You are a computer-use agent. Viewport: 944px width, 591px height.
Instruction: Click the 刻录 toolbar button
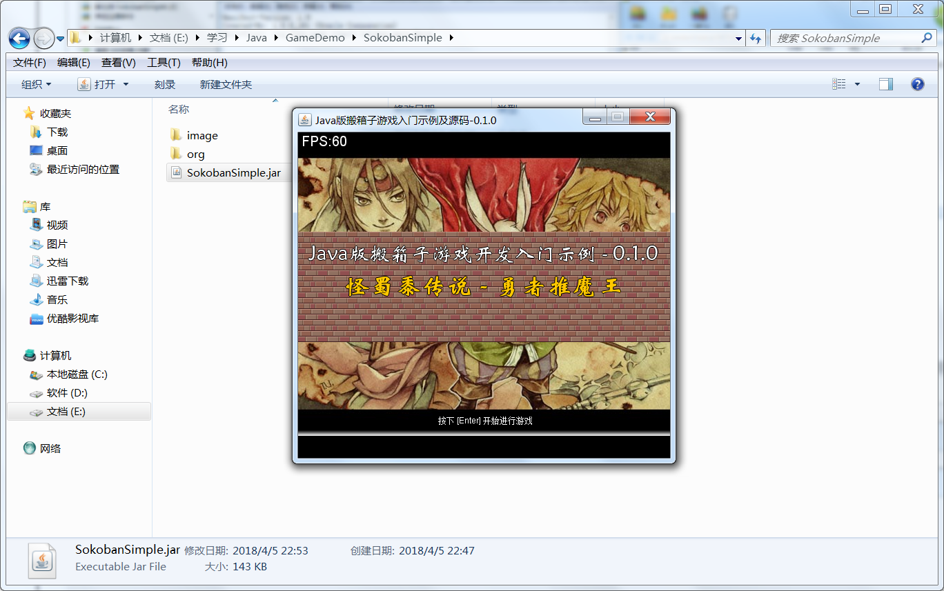point(165,84)
